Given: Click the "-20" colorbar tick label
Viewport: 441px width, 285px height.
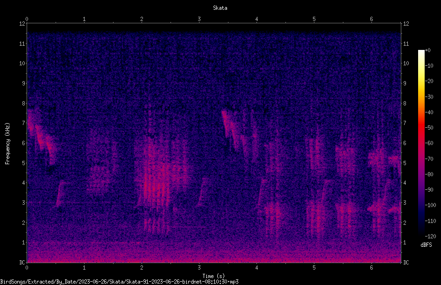Looking at the screenshot, I should tap(429, 81).
